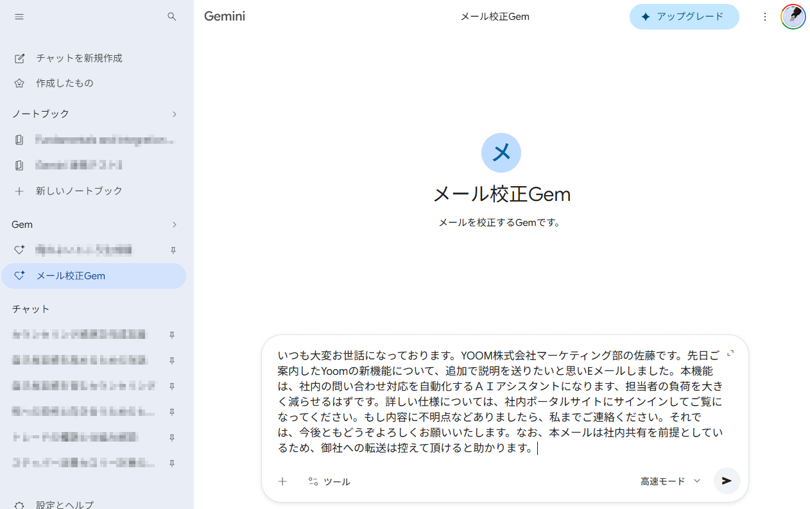Send the prompt with the arrow button
The width and height of the screenshot is (810, 509).
coord(727,481)
